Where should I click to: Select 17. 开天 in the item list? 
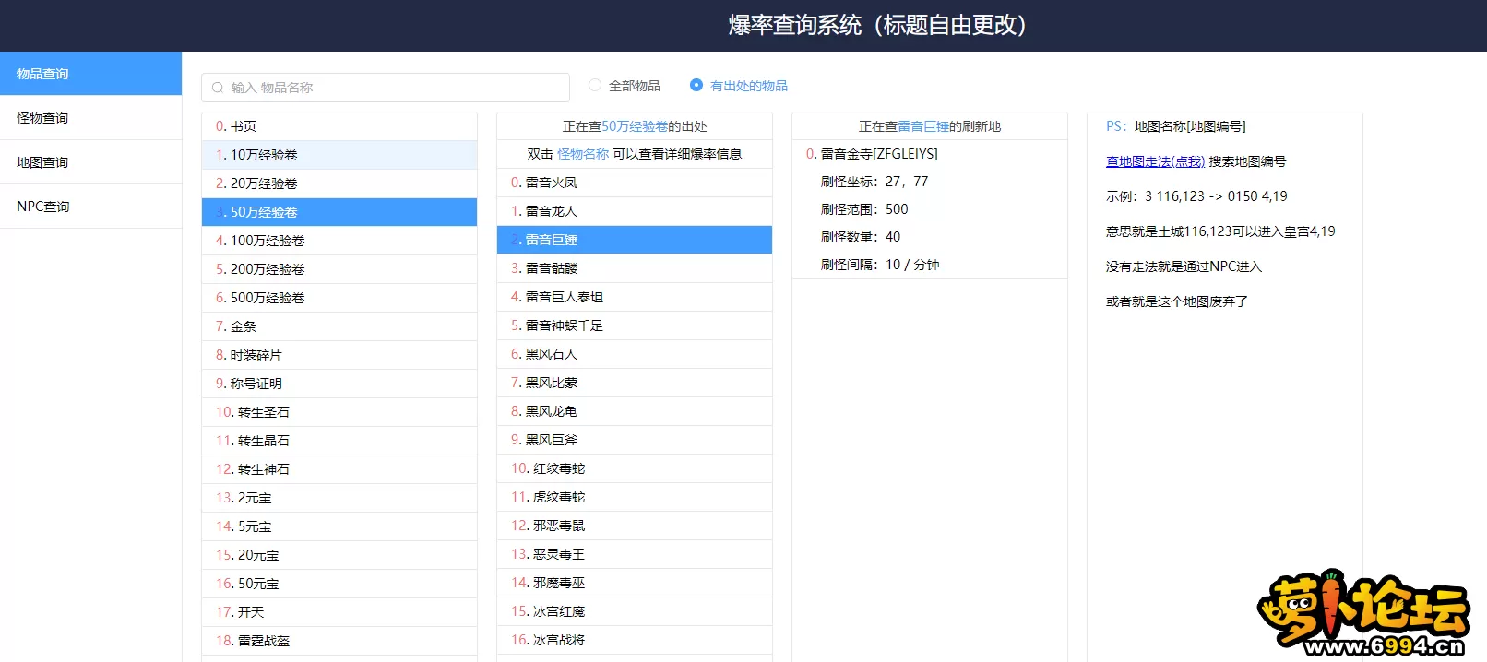[339, 612]
